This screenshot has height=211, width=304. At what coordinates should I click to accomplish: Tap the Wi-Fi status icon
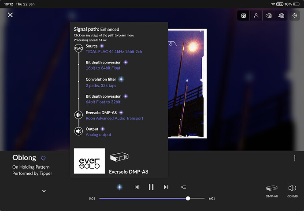[x=273, y=4]
